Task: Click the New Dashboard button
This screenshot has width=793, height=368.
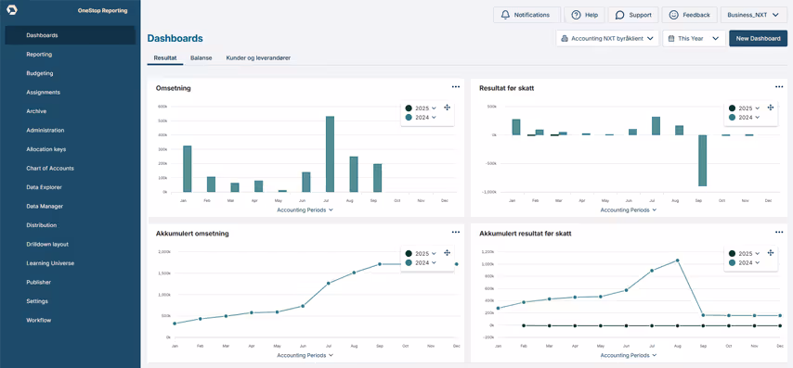Action: coord(758,38)
